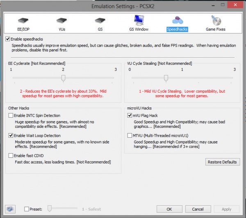Click the VU Cycle Stealing slider thumb
246x218 pixels.
click(166, 78)
